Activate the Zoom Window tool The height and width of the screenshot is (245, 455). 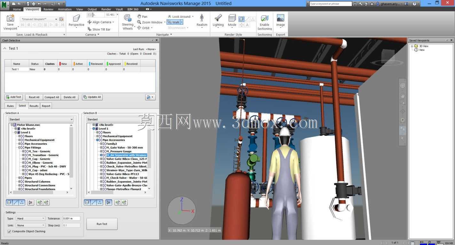(150, 22)
